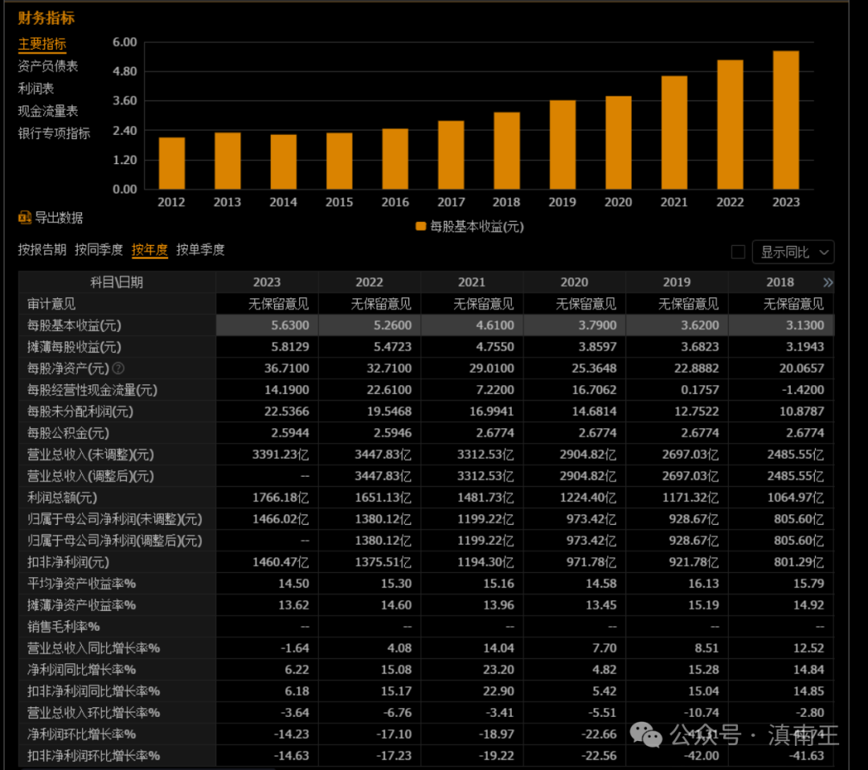
Task: Click the 2022 column header
Action: 369,282
